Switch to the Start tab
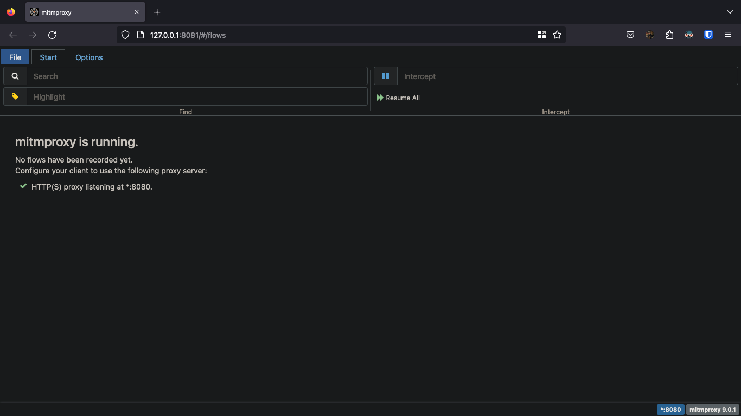 click(48, 57)
